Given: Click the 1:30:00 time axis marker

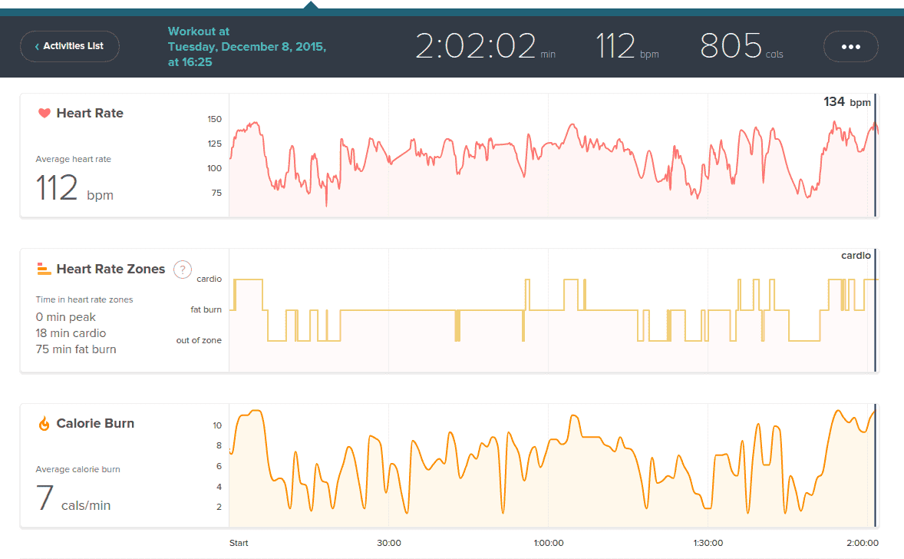Looking at the screenshot, I should coord(708,543).
